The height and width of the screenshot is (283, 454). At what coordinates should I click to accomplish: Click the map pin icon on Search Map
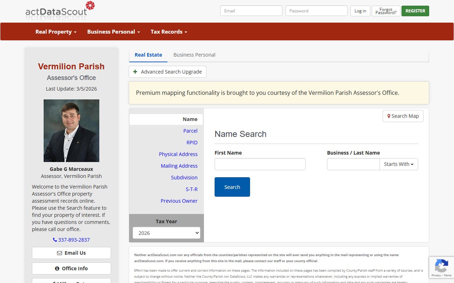389,116
